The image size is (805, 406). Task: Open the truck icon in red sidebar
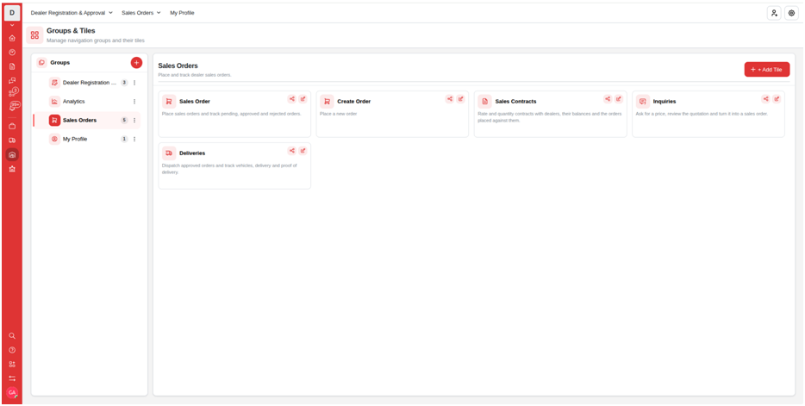pyautogui.click(x=12, y=141)
